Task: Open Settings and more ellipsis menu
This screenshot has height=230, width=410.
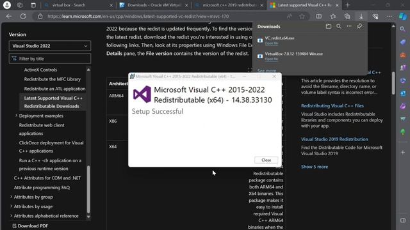Action: tap(389, 16)
